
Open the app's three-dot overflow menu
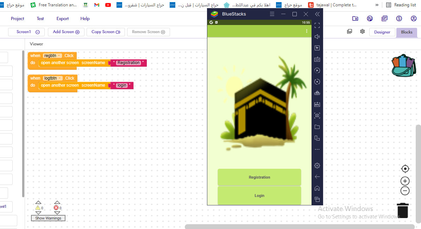pyautogui.click(x=307, y=31)
